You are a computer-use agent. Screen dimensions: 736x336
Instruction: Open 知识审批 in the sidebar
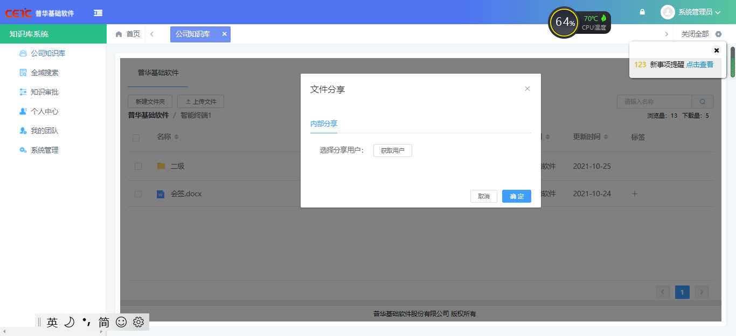45,92
